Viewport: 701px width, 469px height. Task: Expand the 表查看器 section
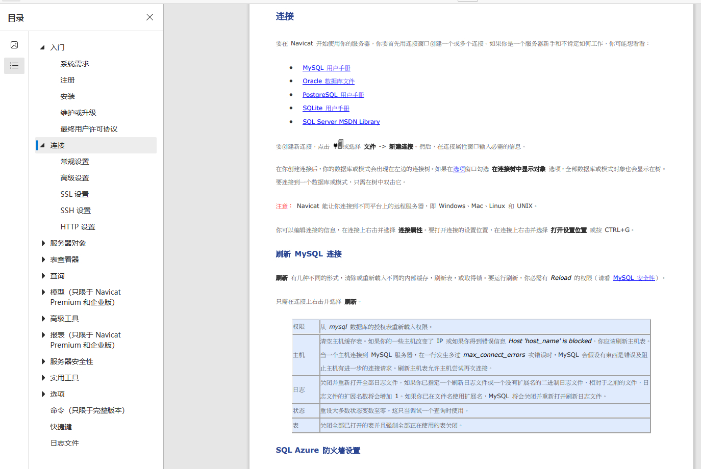pos(43,259)
